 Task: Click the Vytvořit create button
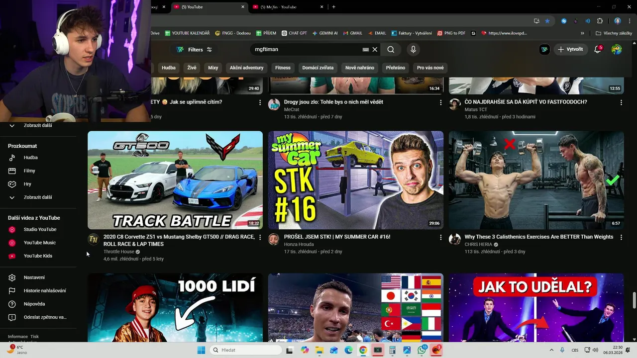(x=570, y=49)
